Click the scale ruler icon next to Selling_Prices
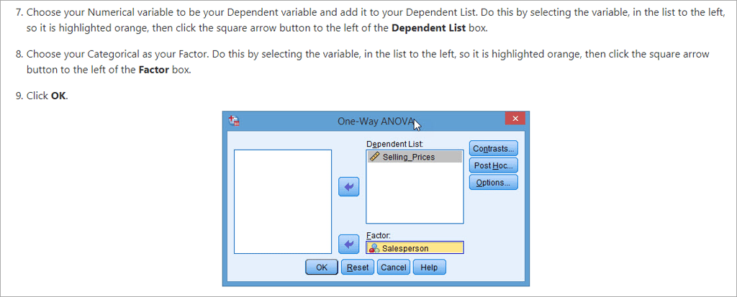The width and height of the screenshot is (737, 297). 374,157
